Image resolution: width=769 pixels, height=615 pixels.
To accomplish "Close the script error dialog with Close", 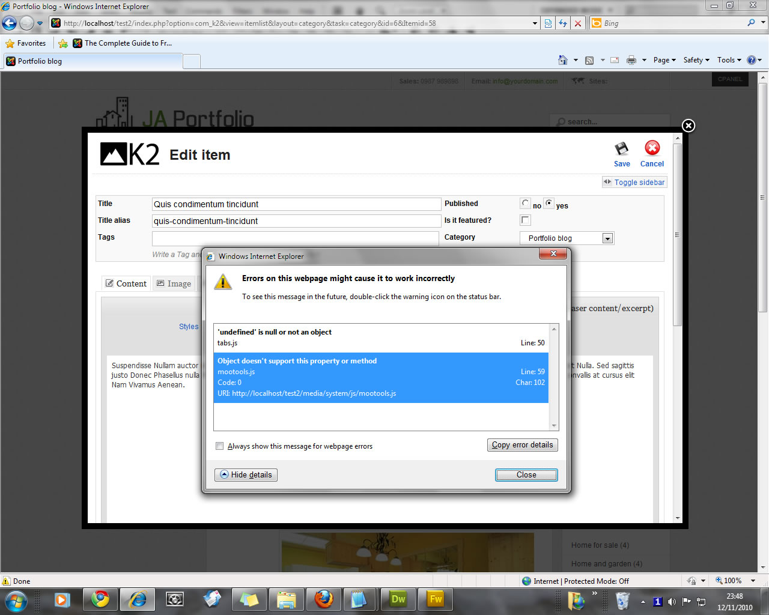I will (526, 475).
